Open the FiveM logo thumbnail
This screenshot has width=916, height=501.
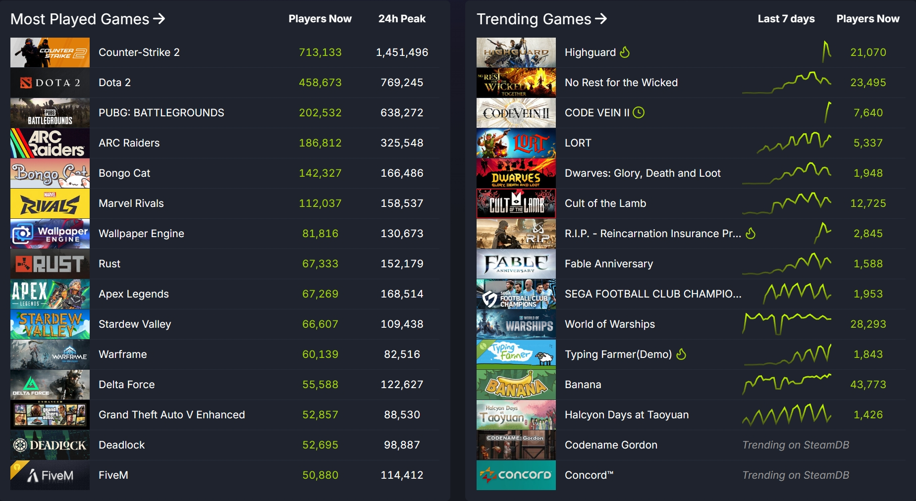coord(50,475)
